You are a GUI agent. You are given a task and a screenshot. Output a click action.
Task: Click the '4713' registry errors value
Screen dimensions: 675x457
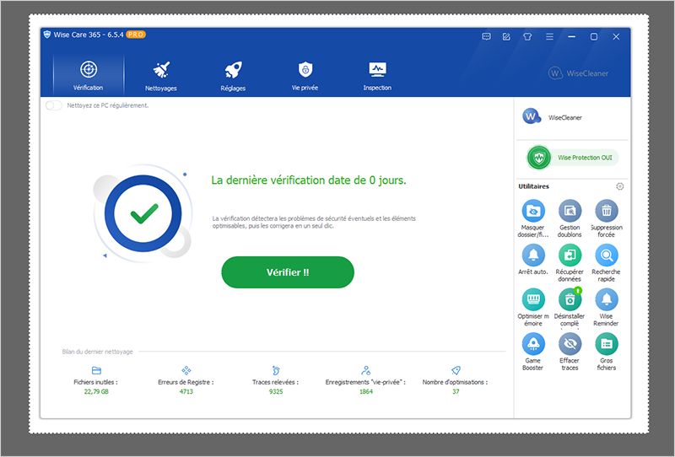point(186,391)
